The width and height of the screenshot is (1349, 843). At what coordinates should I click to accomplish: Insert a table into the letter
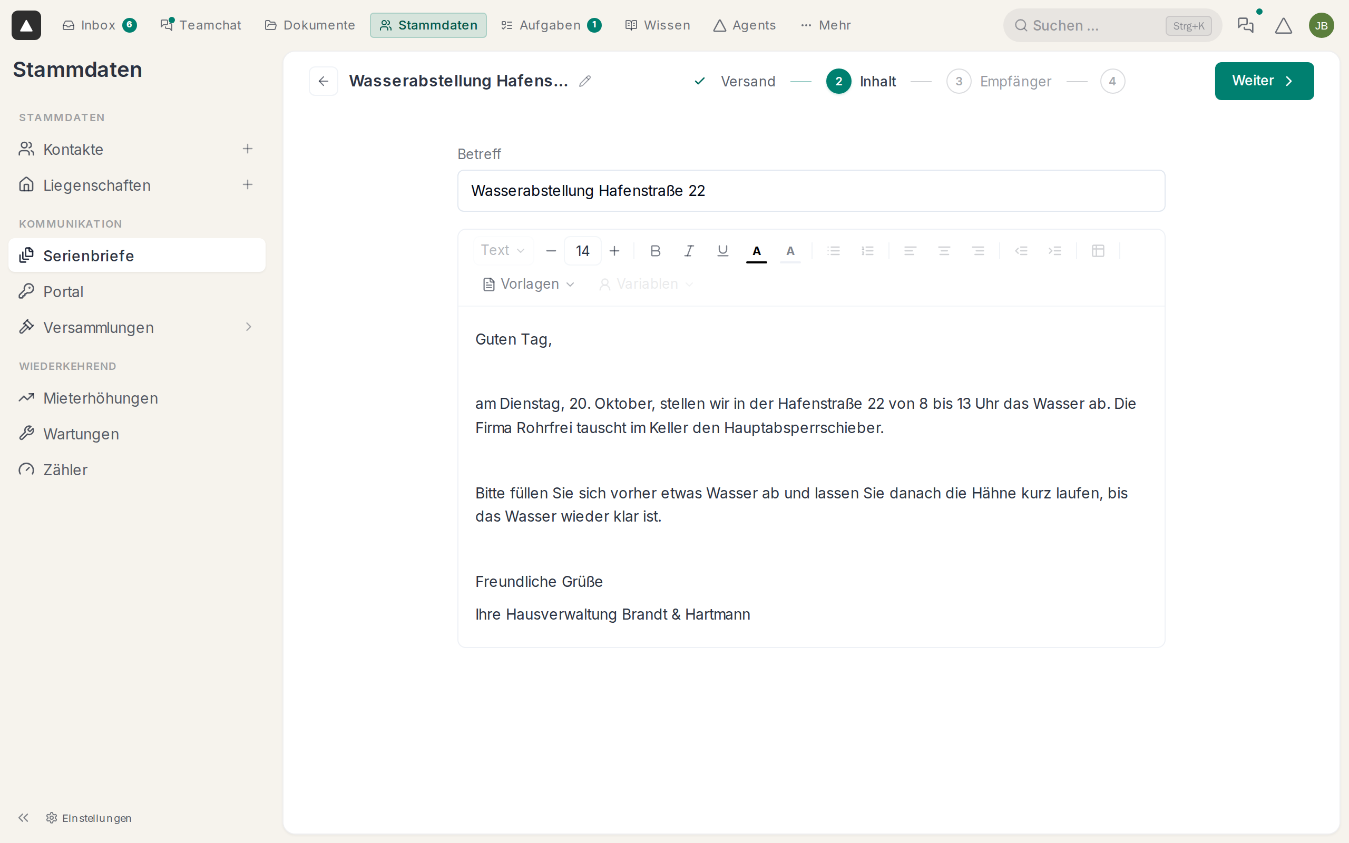[x=1098, y=251]
